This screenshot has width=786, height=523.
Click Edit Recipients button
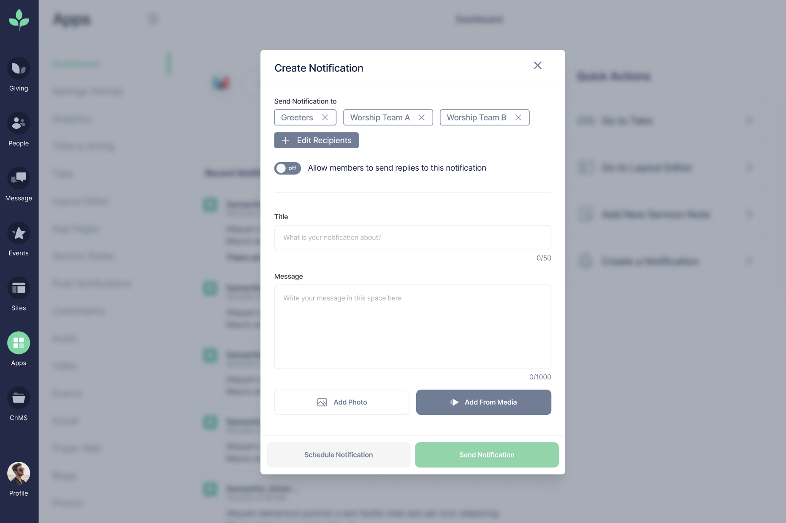tap(316, 140)
